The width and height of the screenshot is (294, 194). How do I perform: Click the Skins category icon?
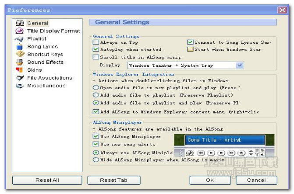click(19, 70)
